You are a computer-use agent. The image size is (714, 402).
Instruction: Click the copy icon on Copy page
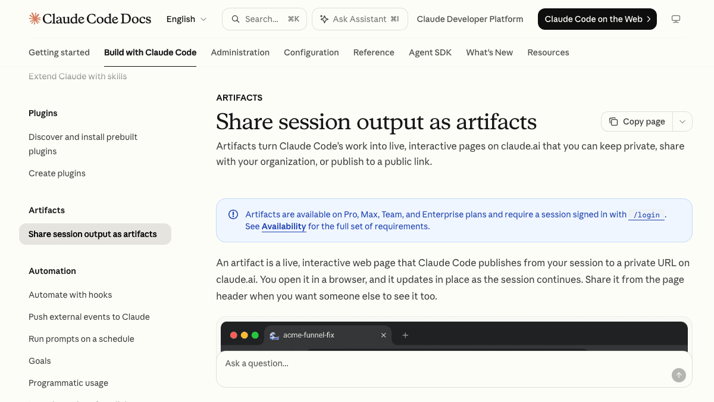coord(613,121)
